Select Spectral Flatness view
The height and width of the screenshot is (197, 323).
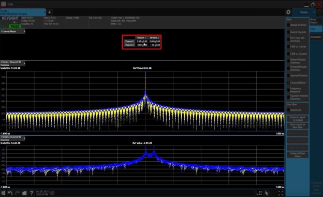click(297, 76)
